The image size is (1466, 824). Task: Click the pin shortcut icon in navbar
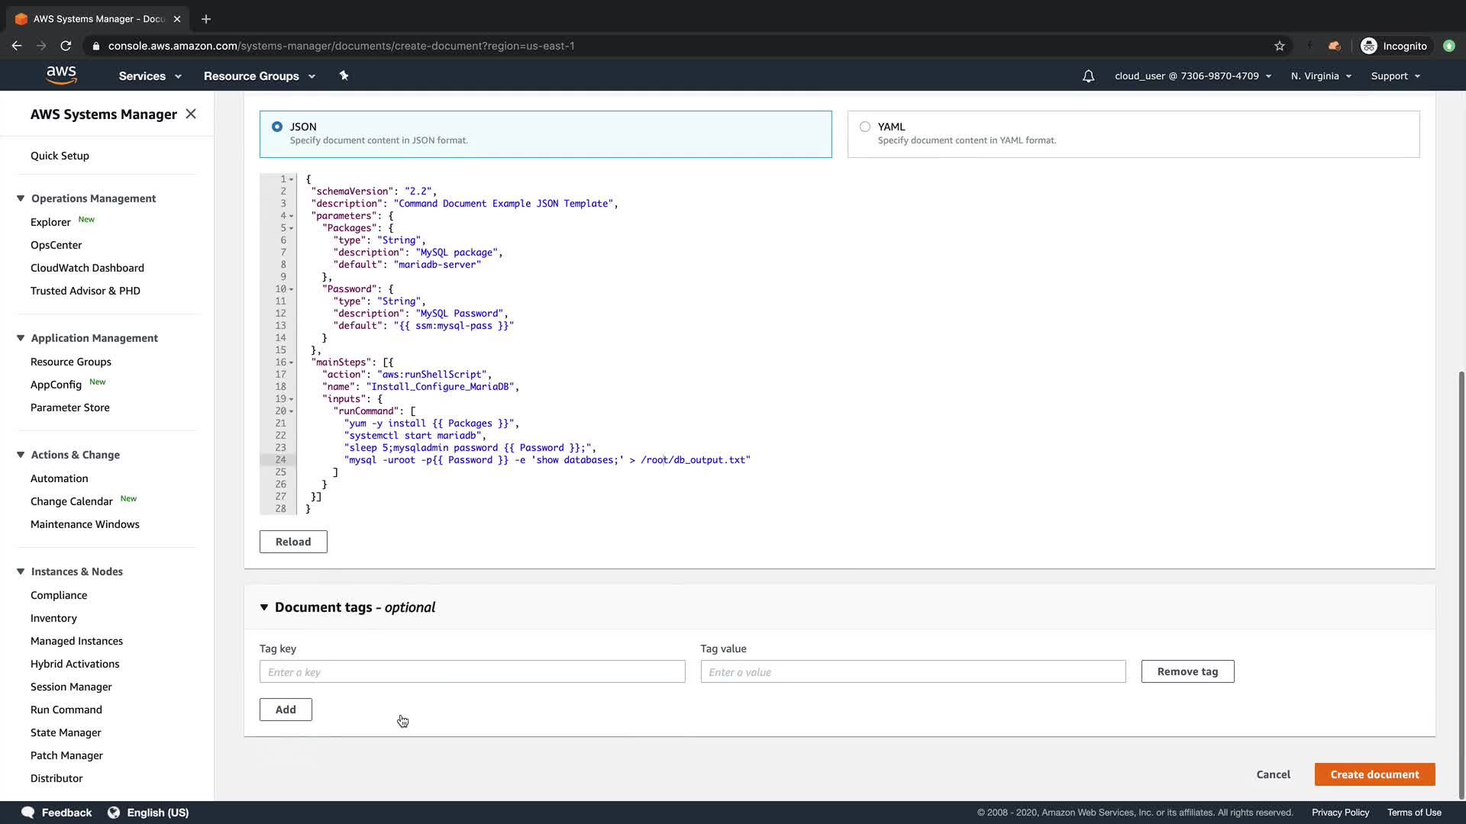[344, 76]
